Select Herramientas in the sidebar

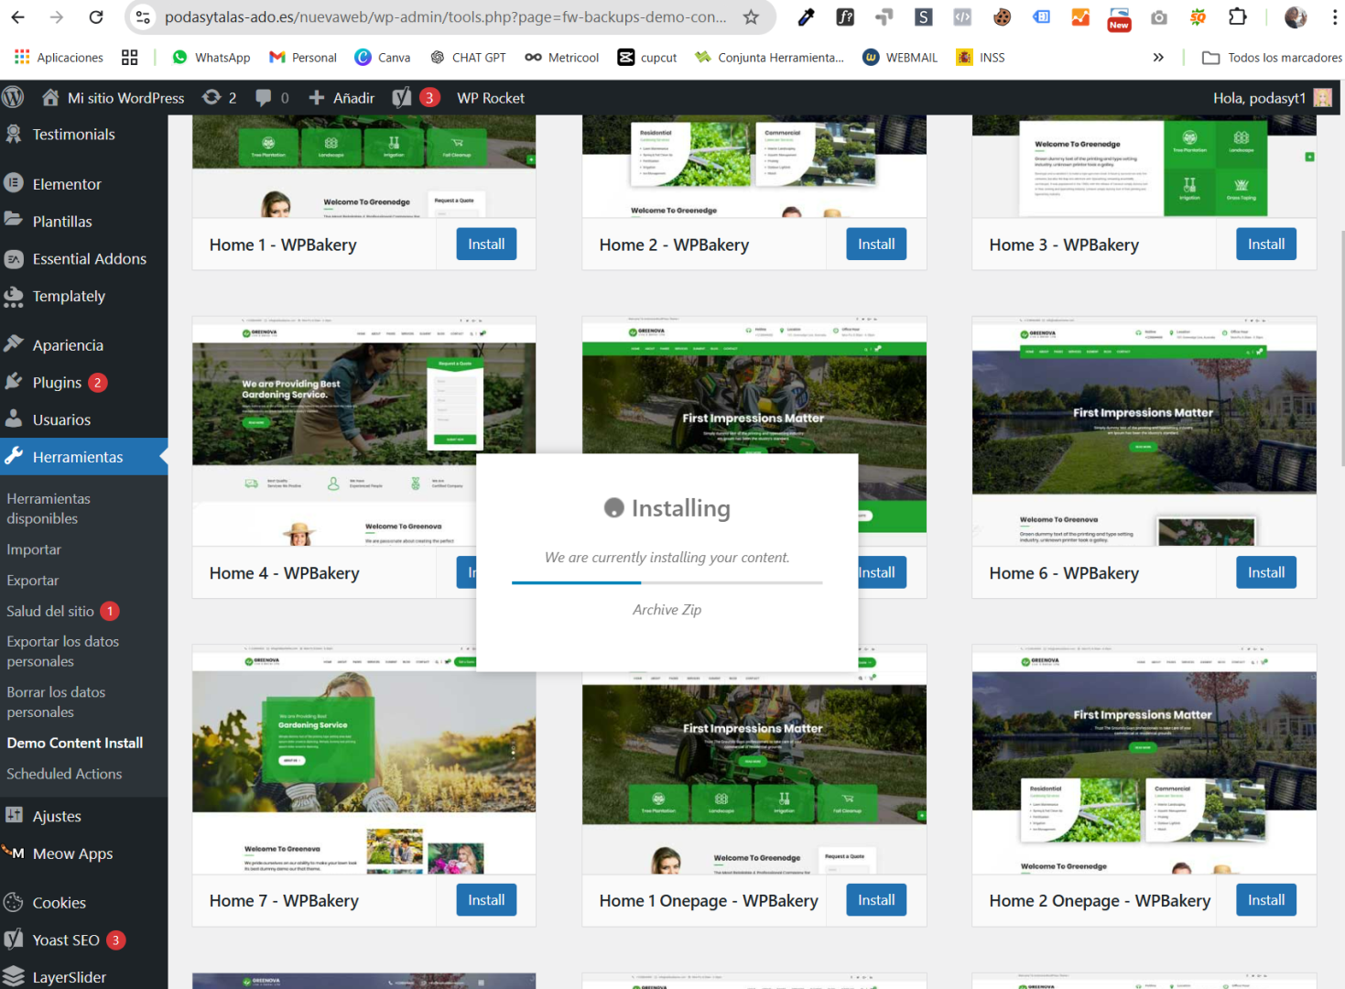pyautogui.click(x=83, y=457)
